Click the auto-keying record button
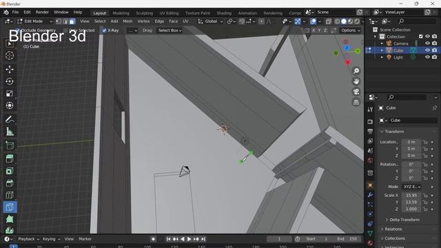 click(x=153, y=239)
